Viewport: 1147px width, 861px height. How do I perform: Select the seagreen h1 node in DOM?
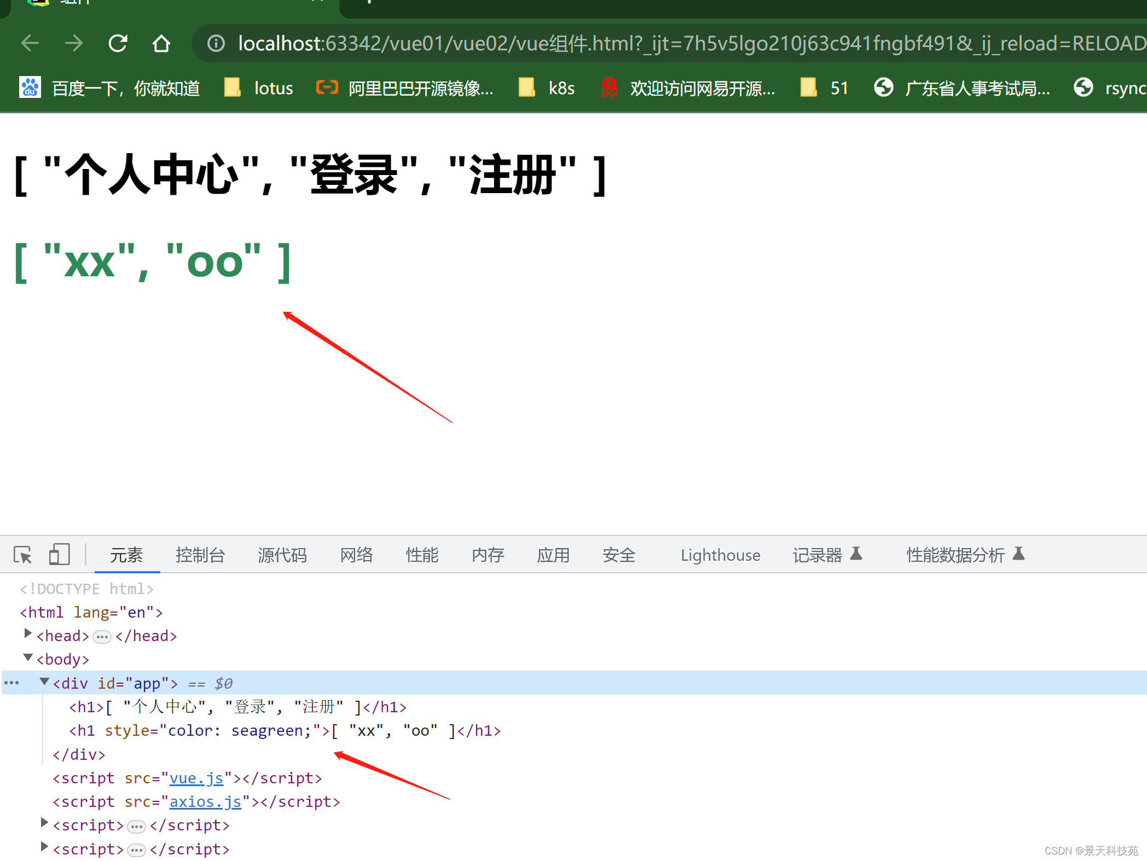click(285, 731)
